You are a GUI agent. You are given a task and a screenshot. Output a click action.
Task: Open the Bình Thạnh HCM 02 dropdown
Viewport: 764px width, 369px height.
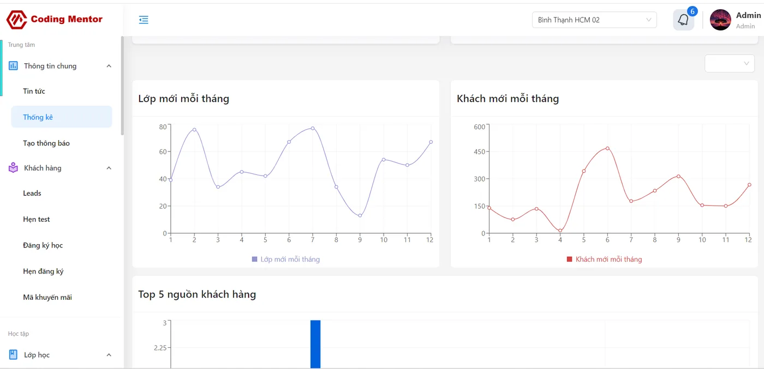point(594,20)
